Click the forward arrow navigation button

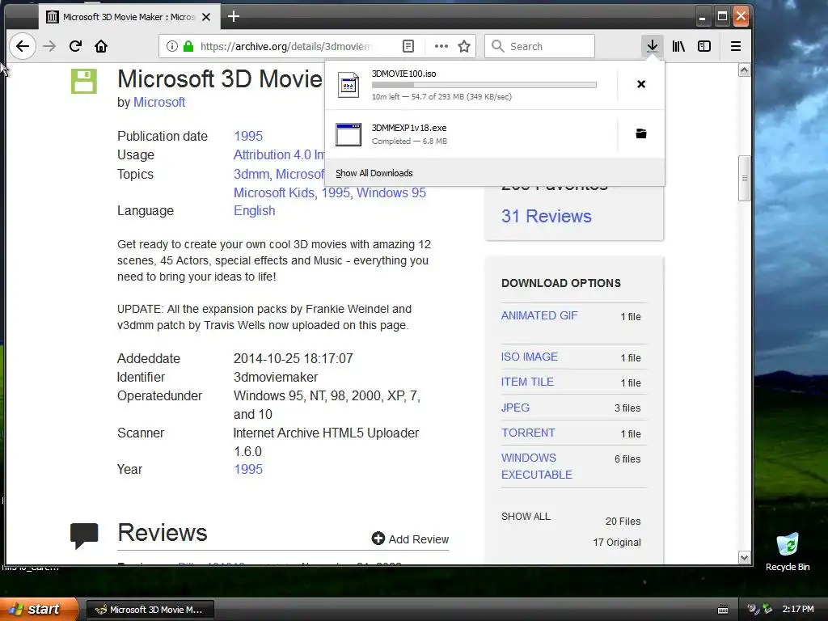point(49,46)
